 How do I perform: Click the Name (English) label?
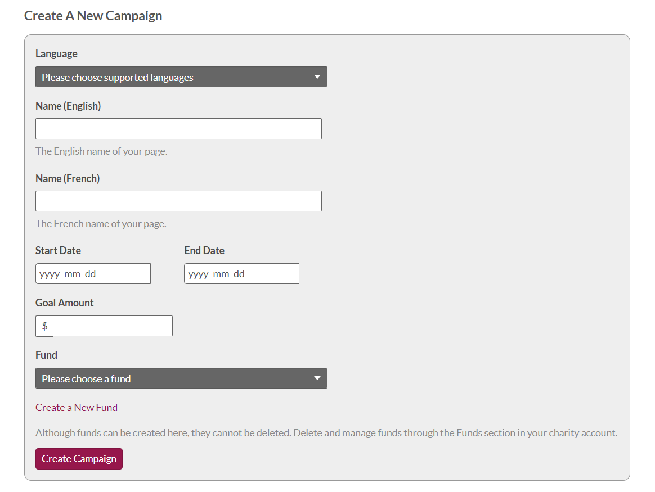(68, 106)
